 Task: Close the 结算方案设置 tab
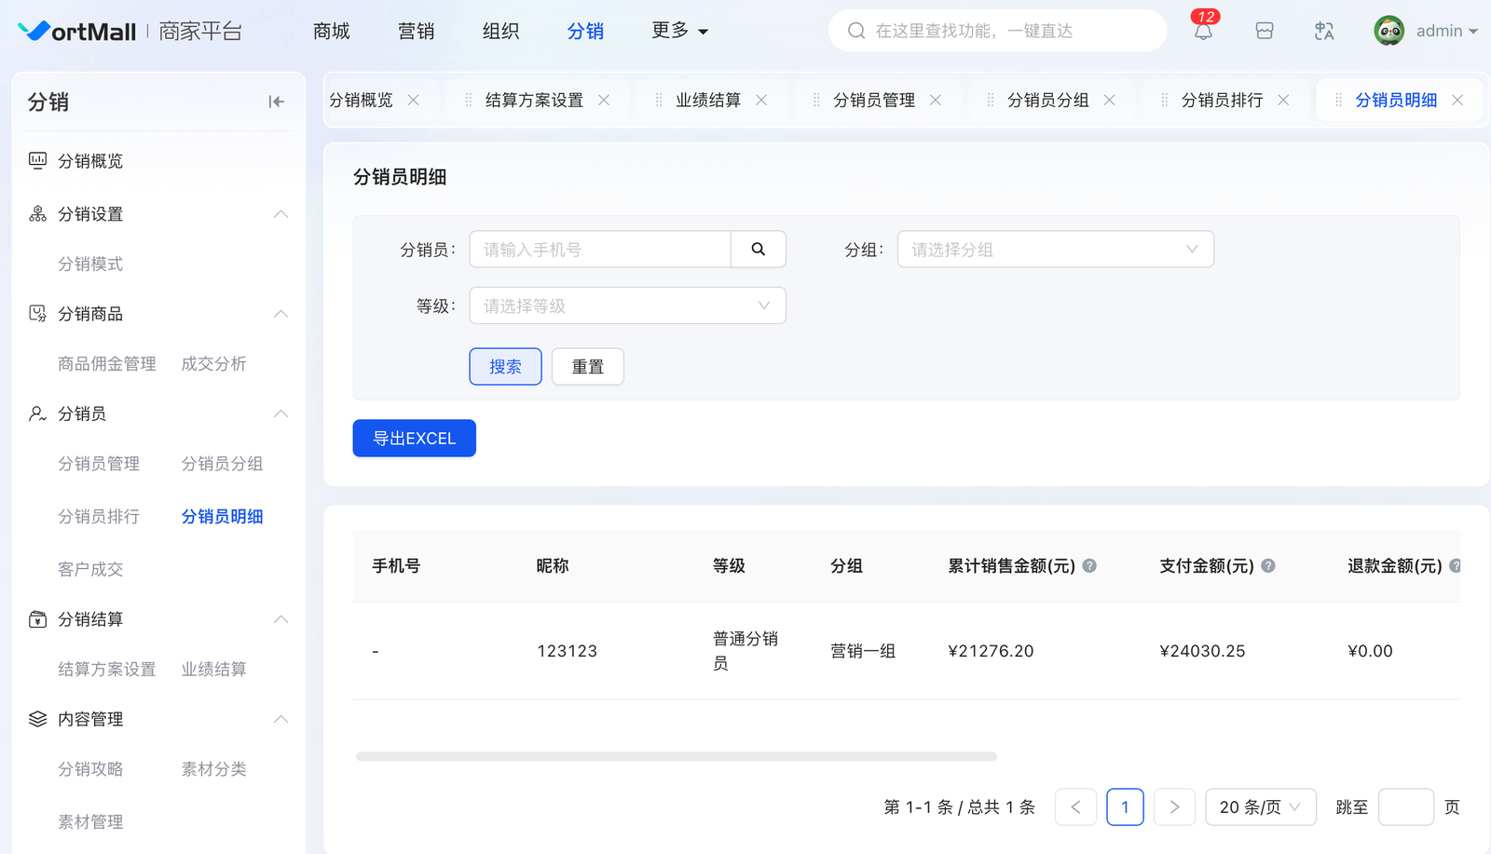[604, 101]
